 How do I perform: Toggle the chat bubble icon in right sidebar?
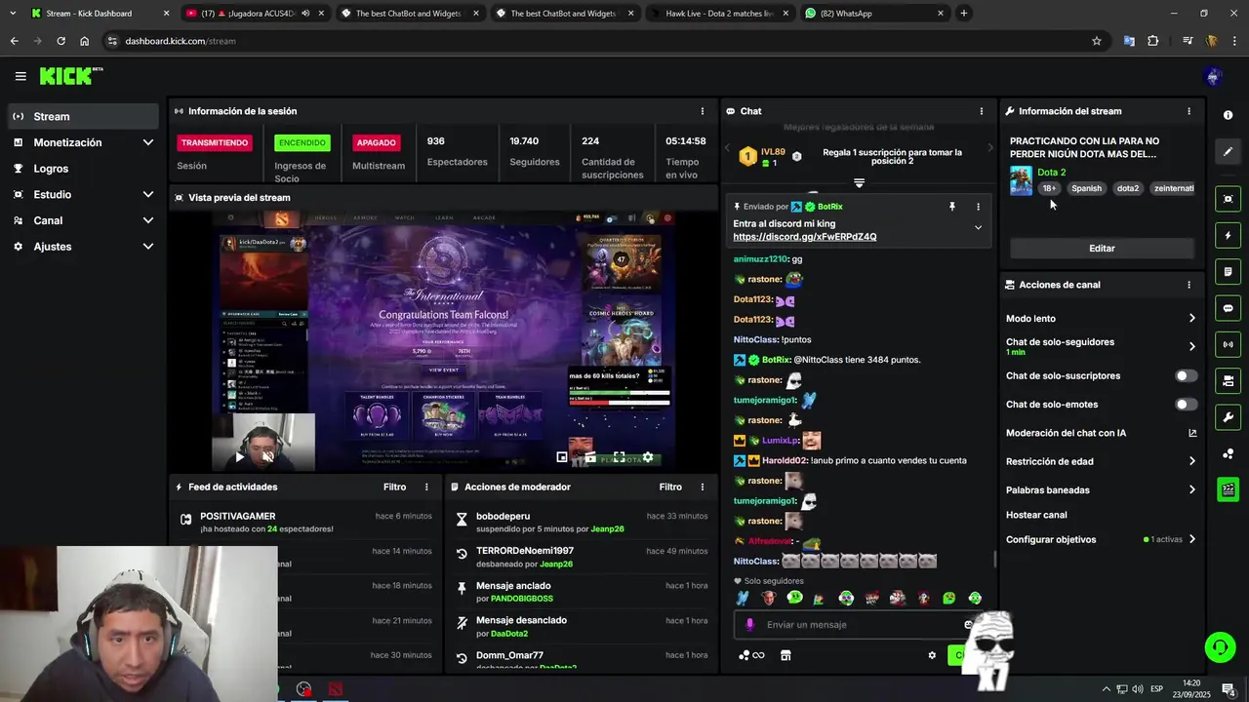(x=1228, y=308)
